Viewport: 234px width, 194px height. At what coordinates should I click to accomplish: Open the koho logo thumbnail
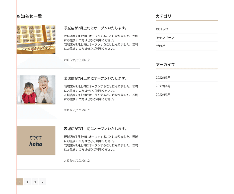point(36,140)
